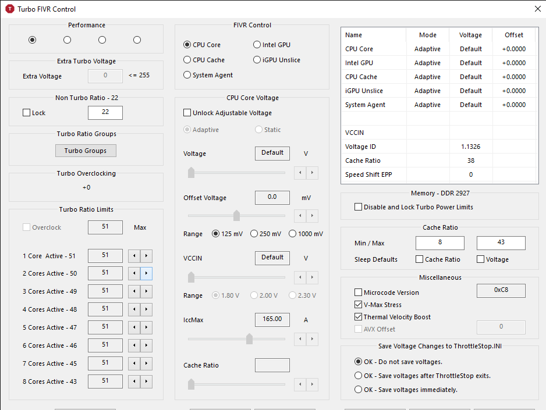Decrease the 6 Cores Active ratio
The height and width of the screenshot is (410, 546).
pos(134,345)
